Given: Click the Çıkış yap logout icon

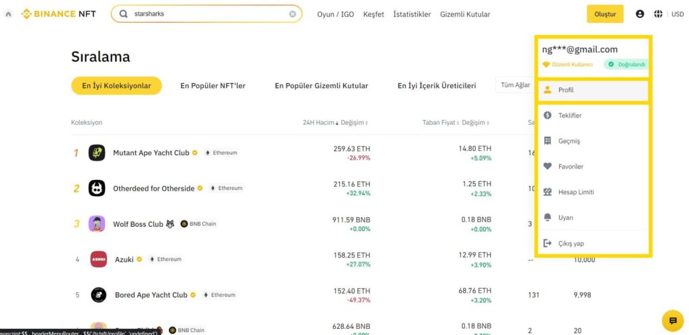Looking at the screenshot, I should [x=547, y=243].
